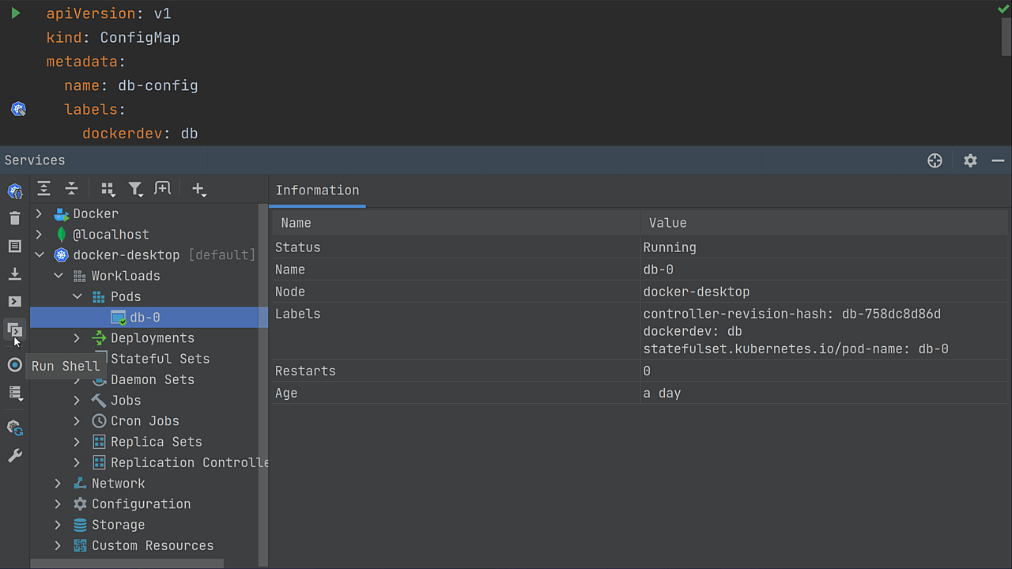Viewport: 1012px width, 569px height.
Task: Click the Delete trash icon in sidebar
Action: tap(15, 217)
